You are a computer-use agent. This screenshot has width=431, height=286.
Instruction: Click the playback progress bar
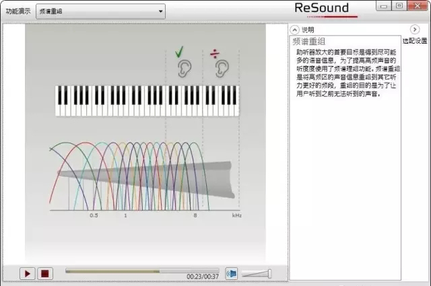[x=141, y=271]
